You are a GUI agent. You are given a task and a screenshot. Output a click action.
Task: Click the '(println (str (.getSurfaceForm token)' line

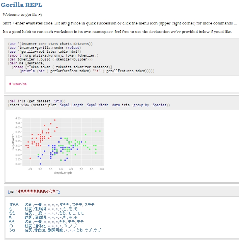pyautogui.click(x=87, y=71)
